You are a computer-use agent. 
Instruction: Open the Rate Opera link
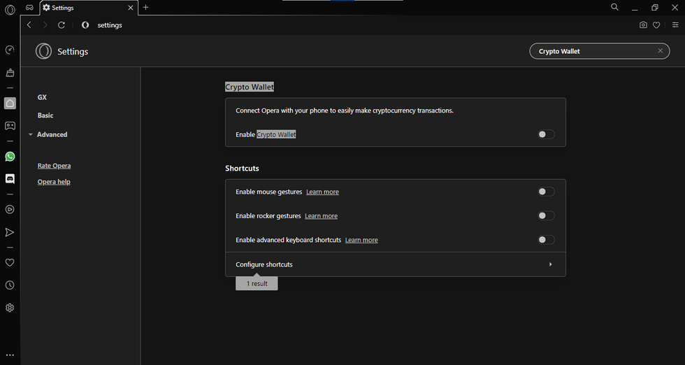[55, 166]
